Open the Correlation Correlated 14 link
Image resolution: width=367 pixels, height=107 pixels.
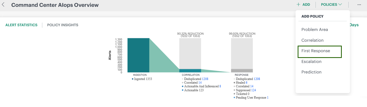point(200,82)
